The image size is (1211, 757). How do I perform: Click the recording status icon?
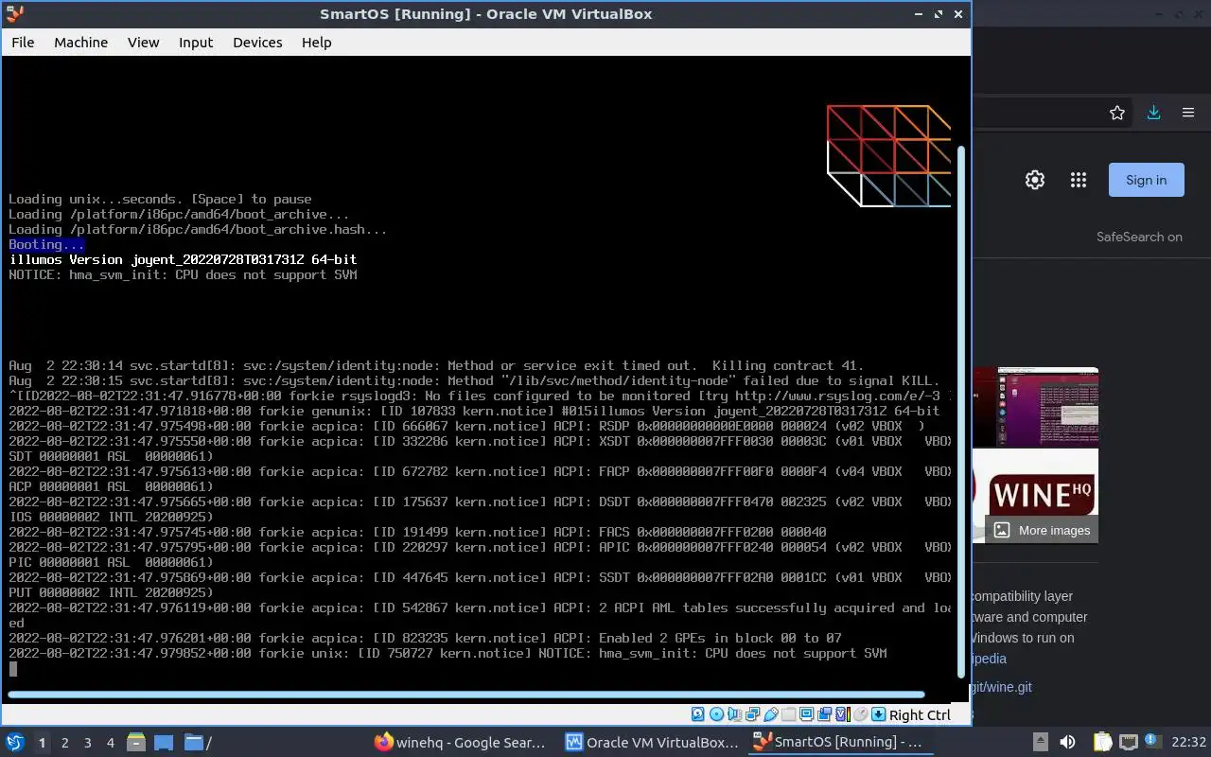point(824,714)
